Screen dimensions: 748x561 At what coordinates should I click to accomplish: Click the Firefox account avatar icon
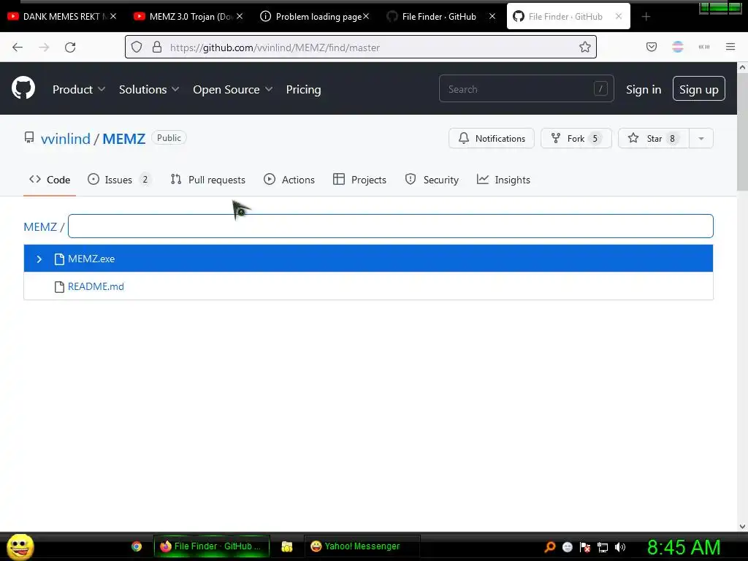(x=678, y=47)
